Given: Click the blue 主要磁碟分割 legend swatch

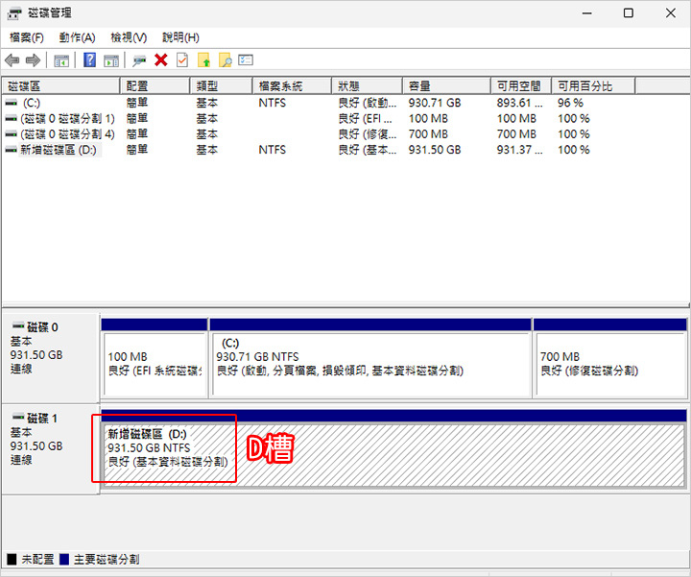Looking at the screenshot, I should (x=64, y=560).
